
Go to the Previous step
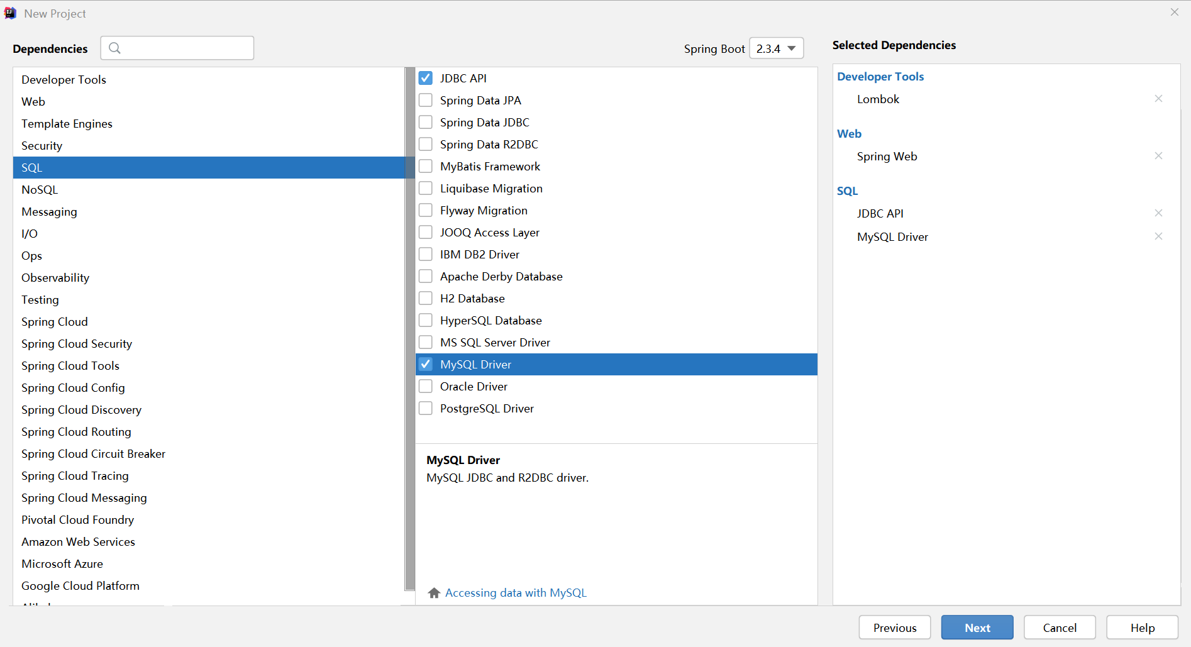[x=894, y=628]
